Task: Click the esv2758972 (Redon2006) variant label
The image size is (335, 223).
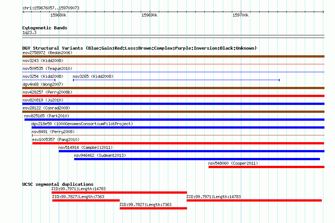Action: (47, 53)
